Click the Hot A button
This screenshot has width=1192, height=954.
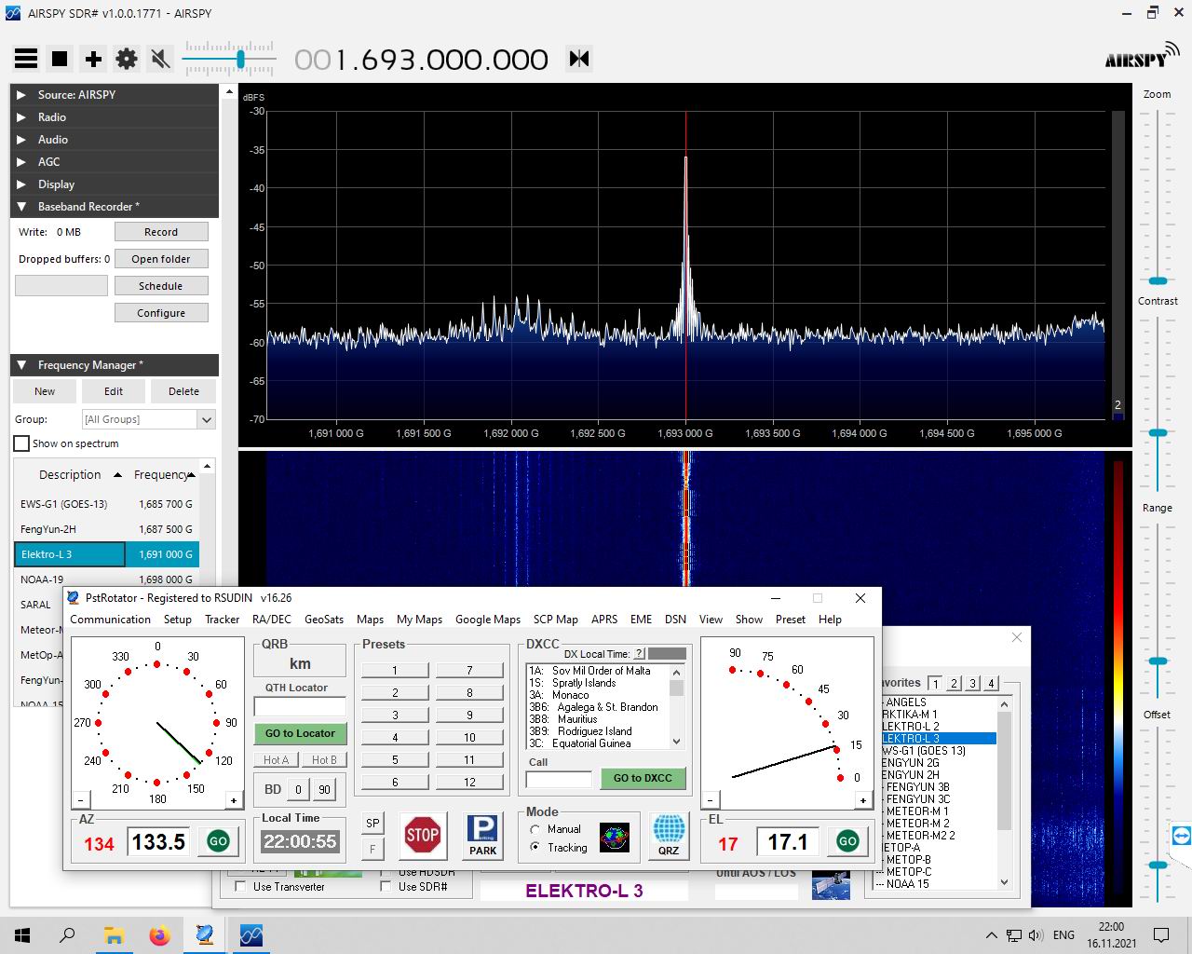click(276, 759)
